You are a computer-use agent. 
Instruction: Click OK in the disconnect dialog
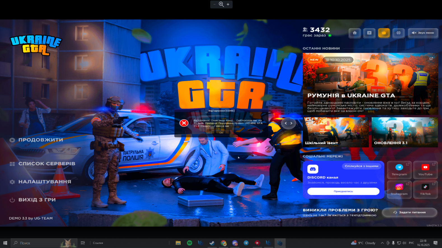click(221, 133)
